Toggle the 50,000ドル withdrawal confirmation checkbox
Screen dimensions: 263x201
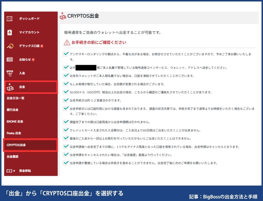point(65,92)
